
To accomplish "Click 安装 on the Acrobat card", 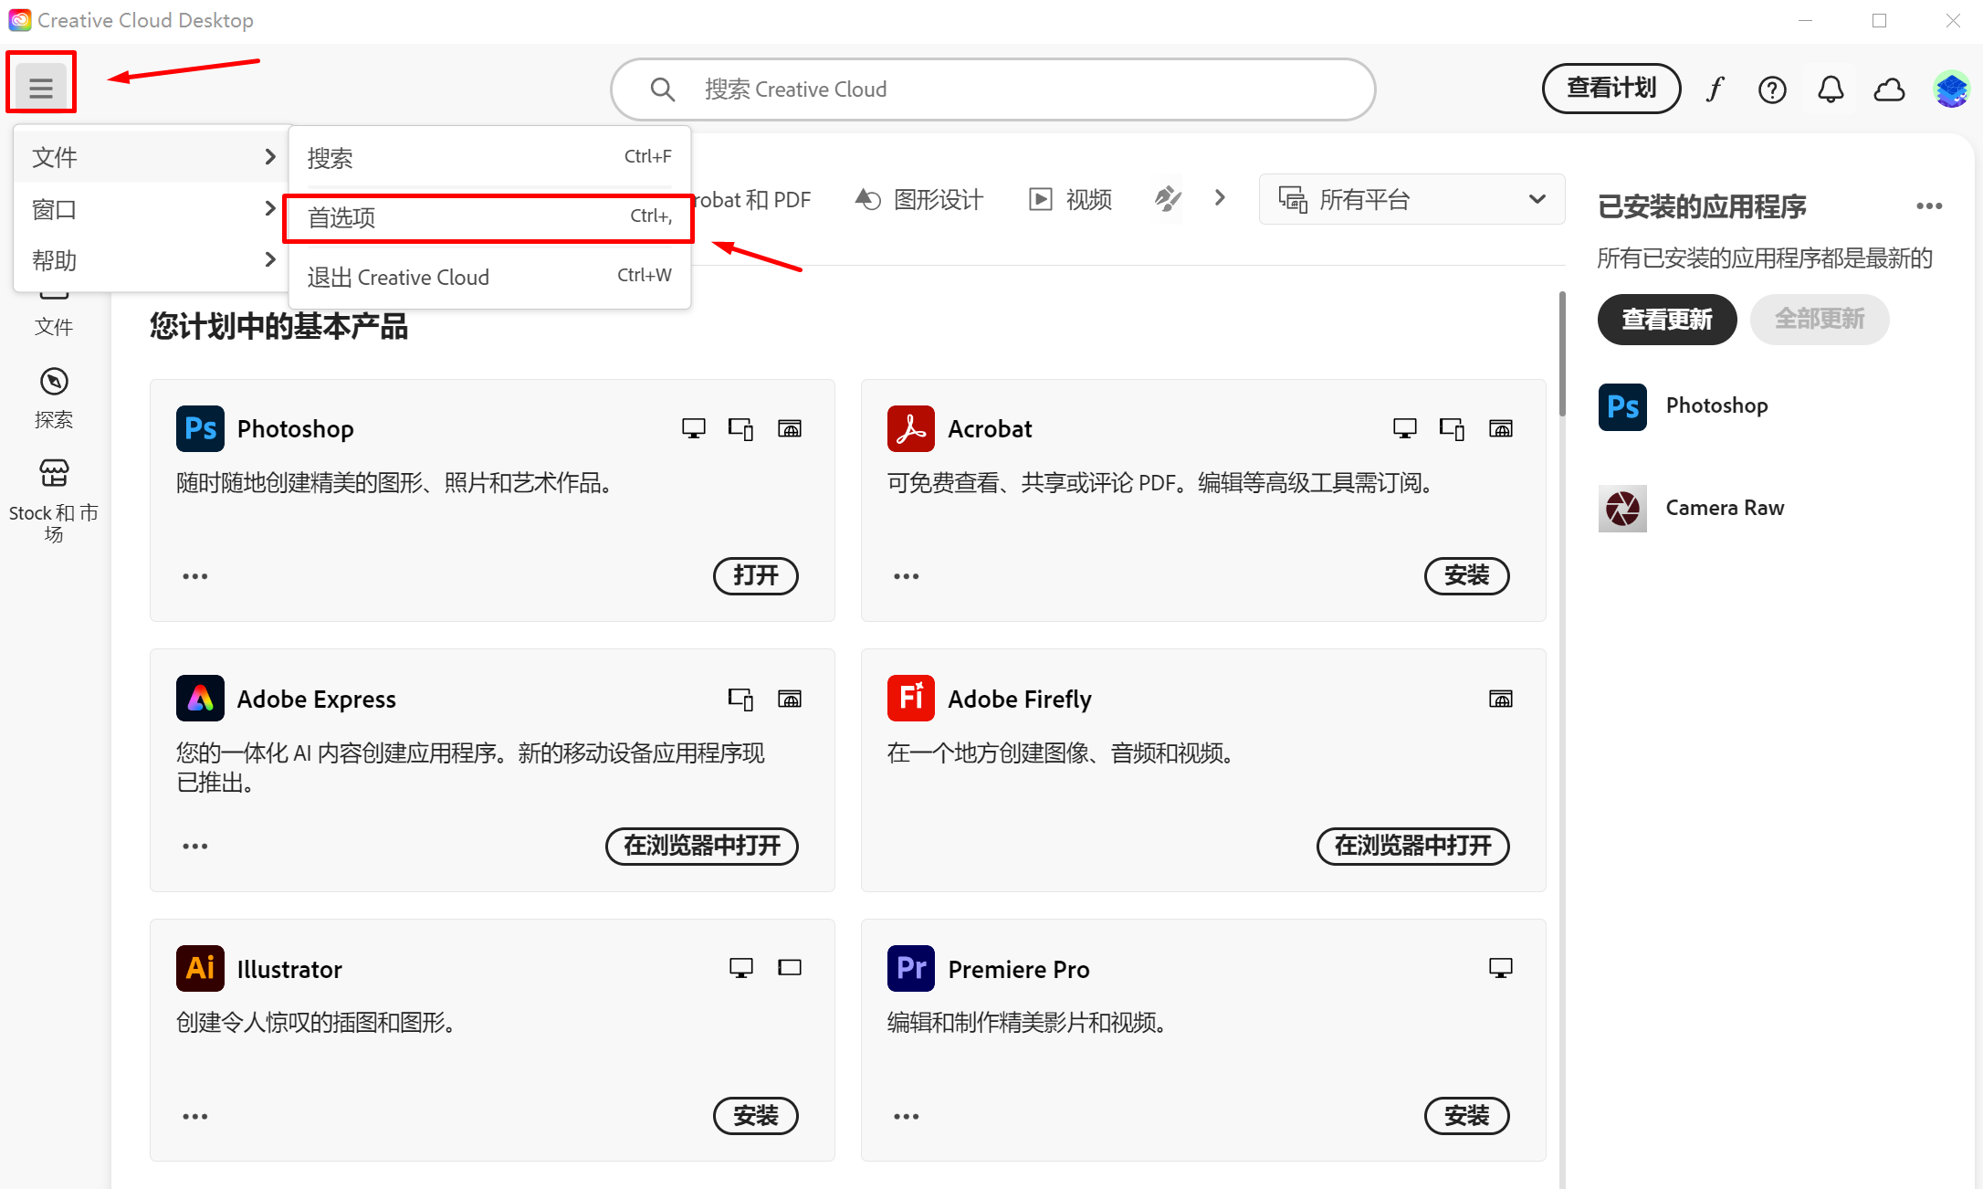I will point(1467,576).
